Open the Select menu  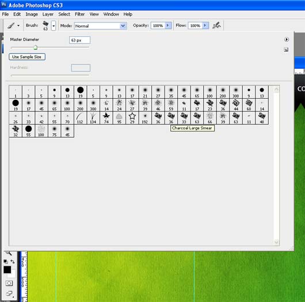64,14
